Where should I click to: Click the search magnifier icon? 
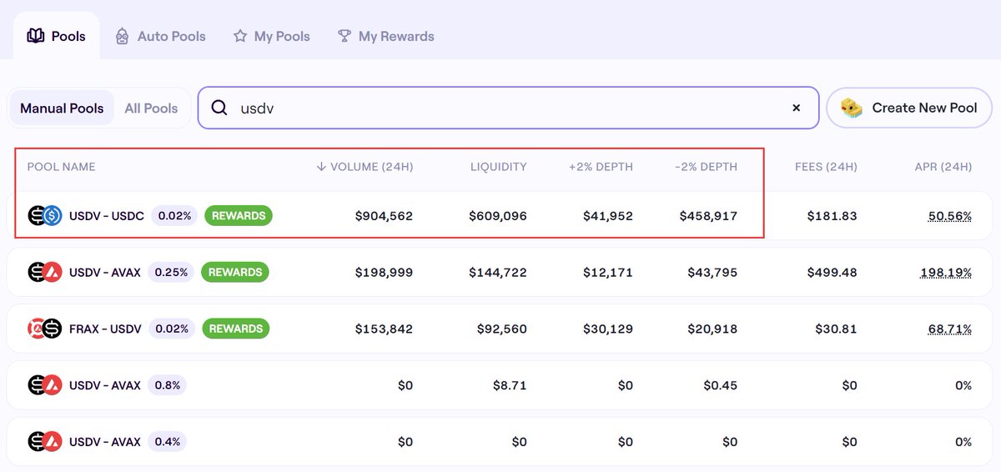pos(219,108)
